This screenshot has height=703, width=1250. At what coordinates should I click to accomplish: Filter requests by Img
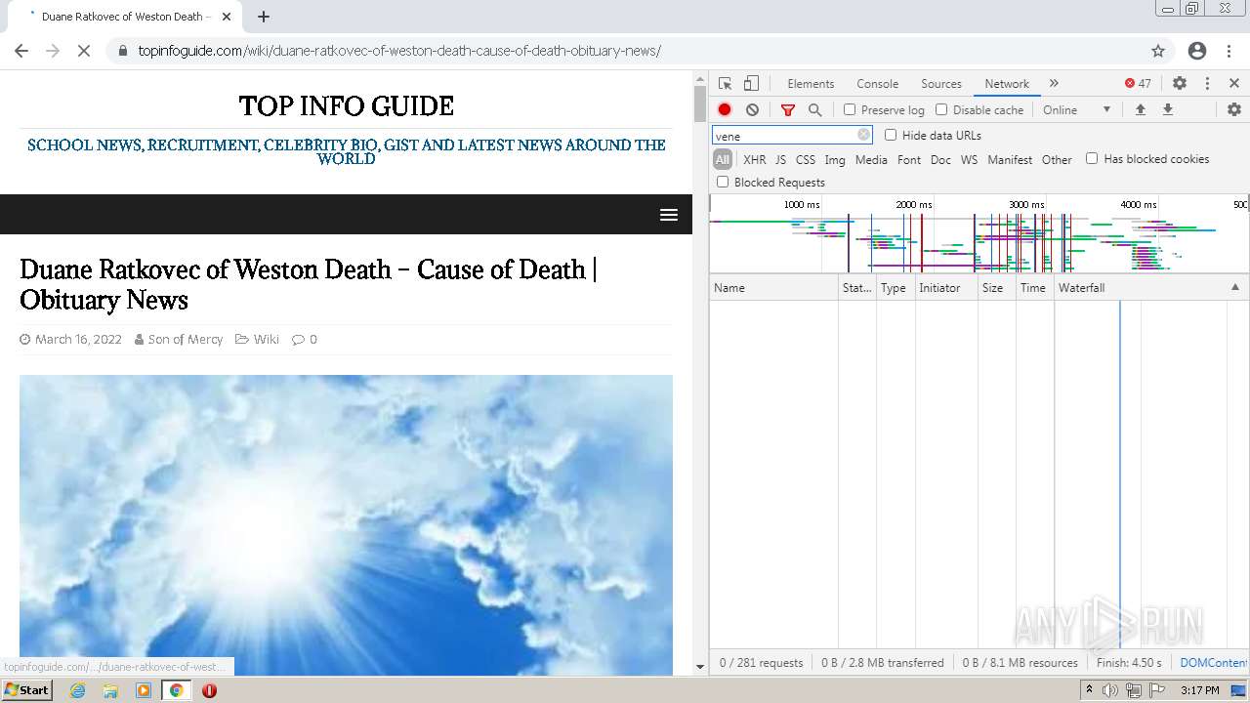click(x=835, y=159)
